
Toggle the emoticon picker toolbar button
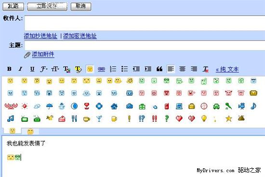90,69
